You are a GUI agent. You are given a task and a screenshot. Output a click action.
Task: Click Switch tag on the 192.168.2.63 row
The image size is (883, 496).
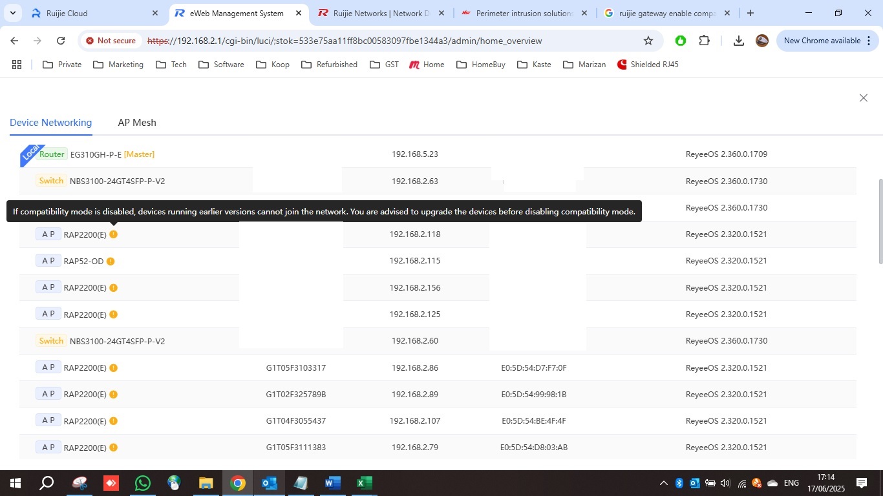pos(51,181)
